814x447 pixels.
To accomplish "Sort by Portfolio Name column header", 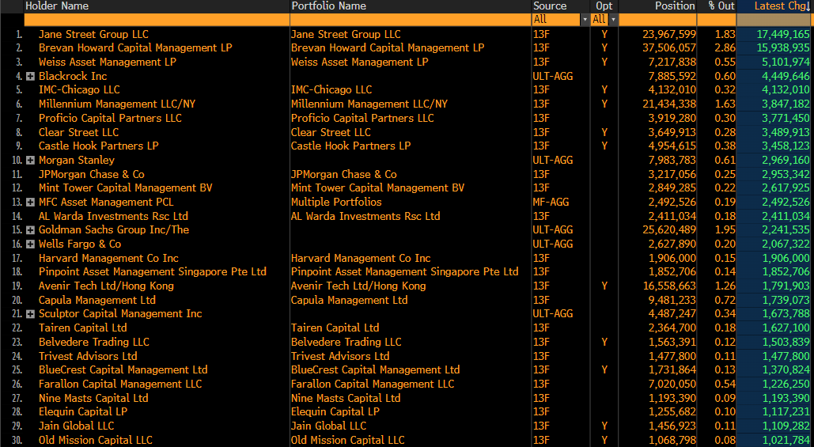I will pos(328,6).
